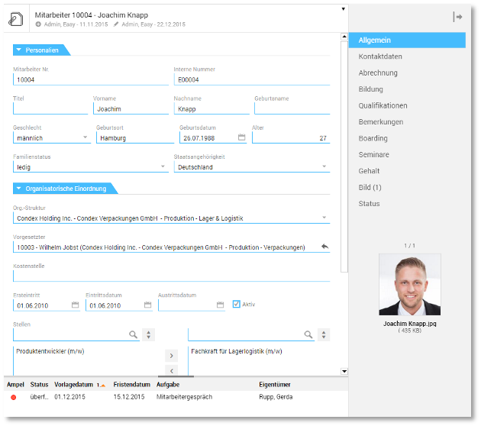Click the Joachim Knapp photo thumbnail
Screen dimensions: 481x426
click(410, 284)
